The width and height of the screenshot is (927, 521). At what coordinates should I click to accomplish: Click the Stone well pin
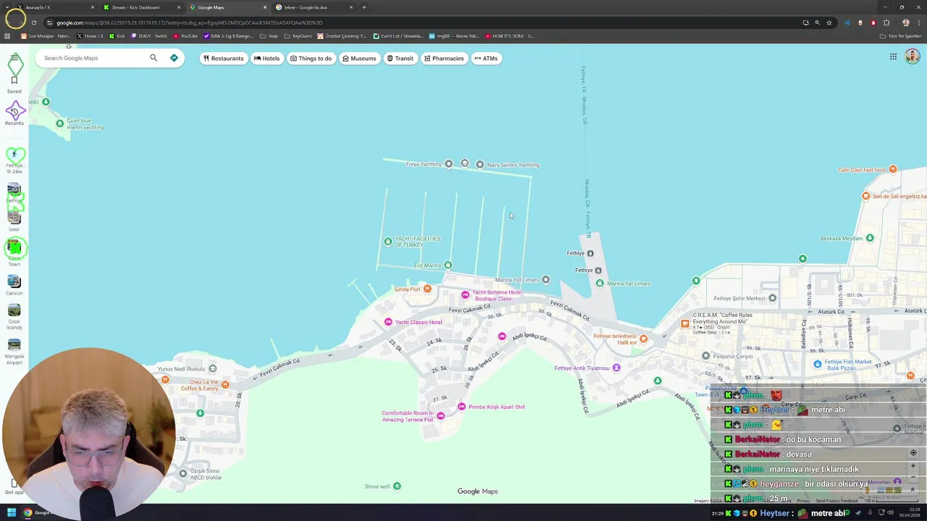[x=396, y=486]
